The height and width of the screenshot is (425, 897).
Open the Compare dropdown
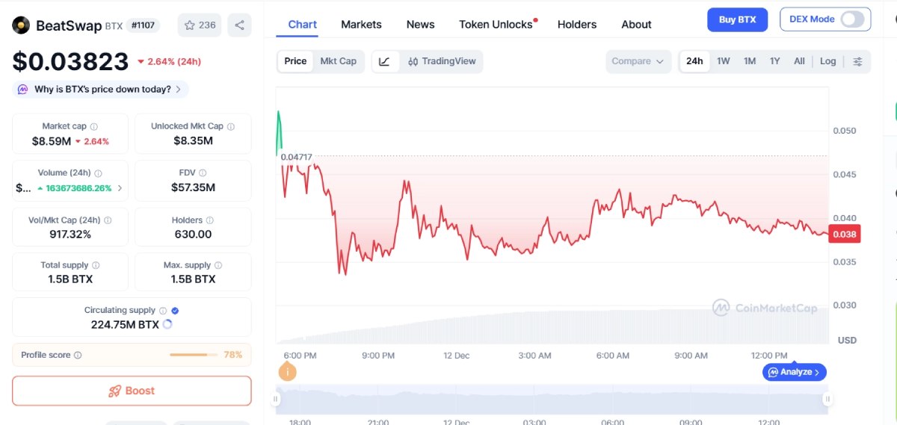tap(637, 61)
